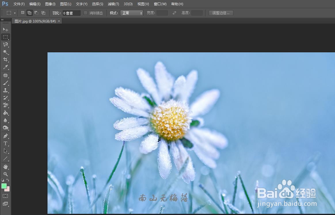This screenshot has height=215, width=335.
Task: Choose New Selection mode
Action: tap(23, 13)
